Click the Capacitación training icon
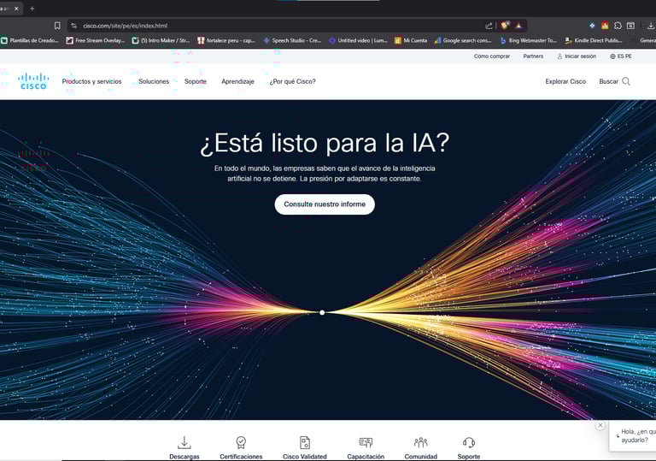 (366, 442)
